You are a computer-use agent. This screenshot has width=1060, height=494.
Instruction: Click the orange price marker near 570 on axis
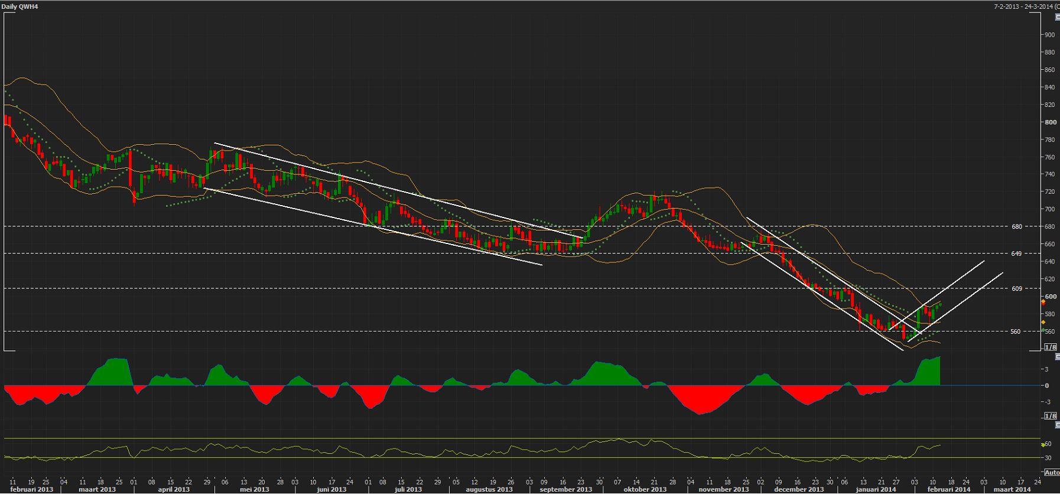click(1043, 322)
